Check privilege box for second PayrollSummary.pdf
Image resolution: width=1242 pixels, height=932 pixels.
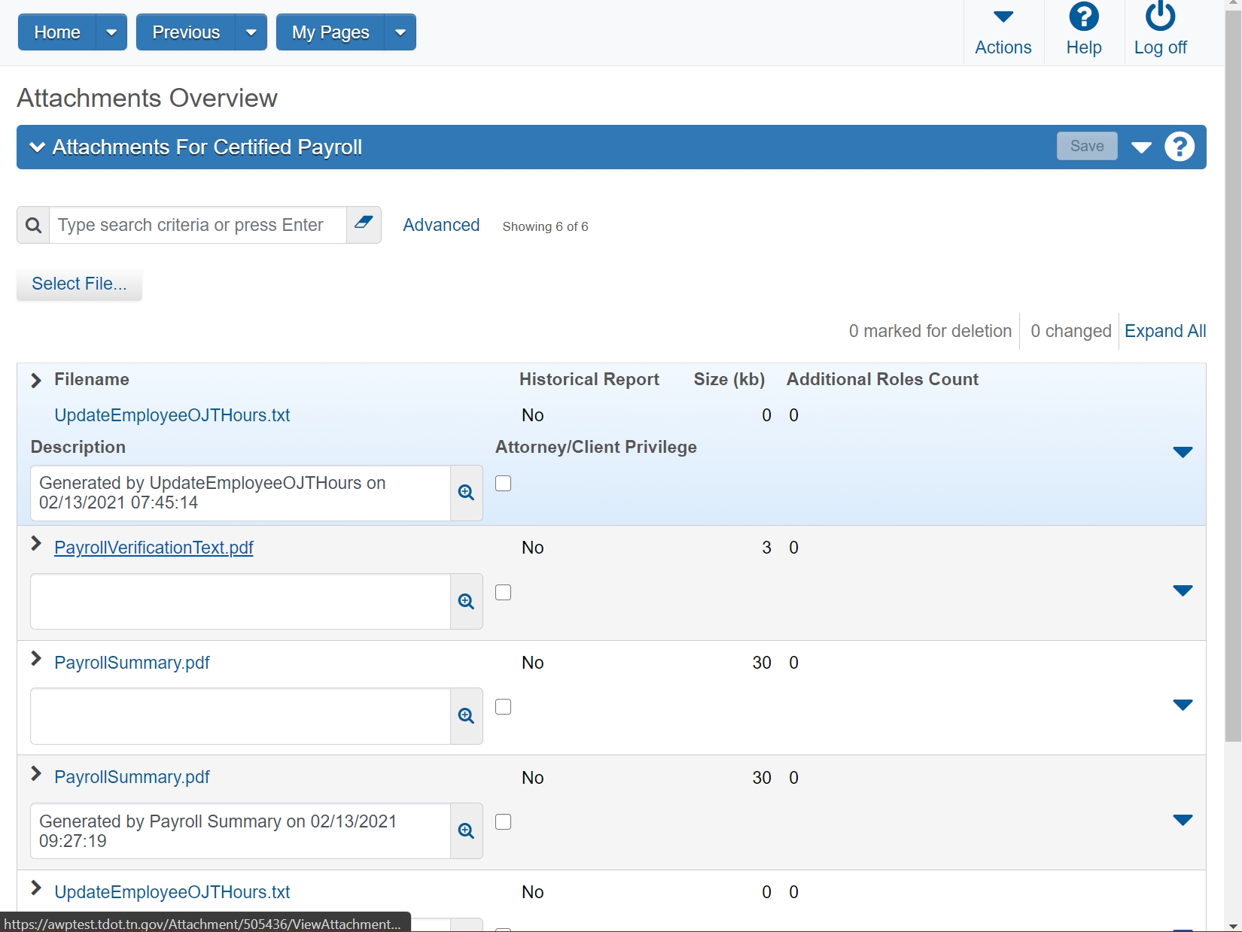pos(504,822)
